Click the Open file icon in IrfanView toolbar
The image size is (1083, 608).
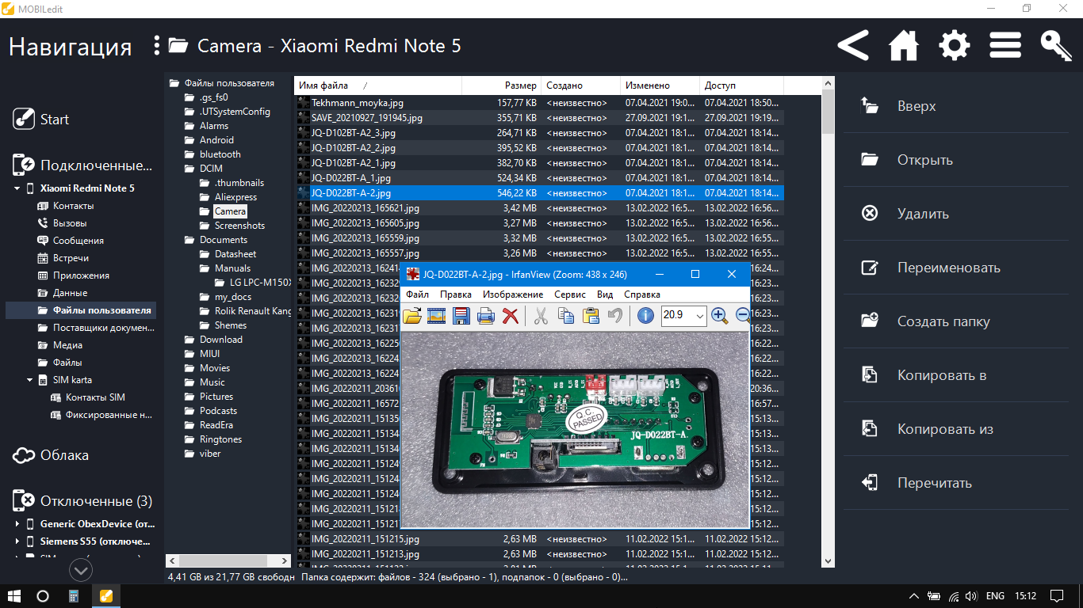[411, 316]
